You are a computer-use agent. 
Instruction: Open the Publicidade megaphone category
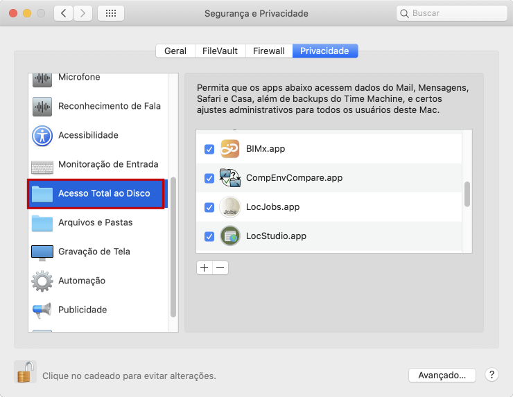(x=42, y=310)
